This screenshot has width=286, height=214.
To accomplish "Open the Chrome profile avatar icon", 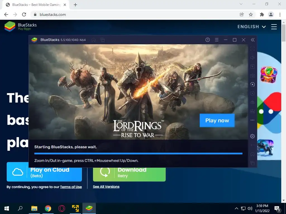I will tap(271, 14).
